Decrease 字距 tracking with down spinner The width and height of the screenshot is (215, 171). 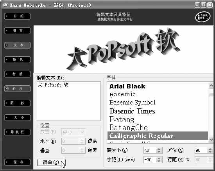(x=159, y=161)
